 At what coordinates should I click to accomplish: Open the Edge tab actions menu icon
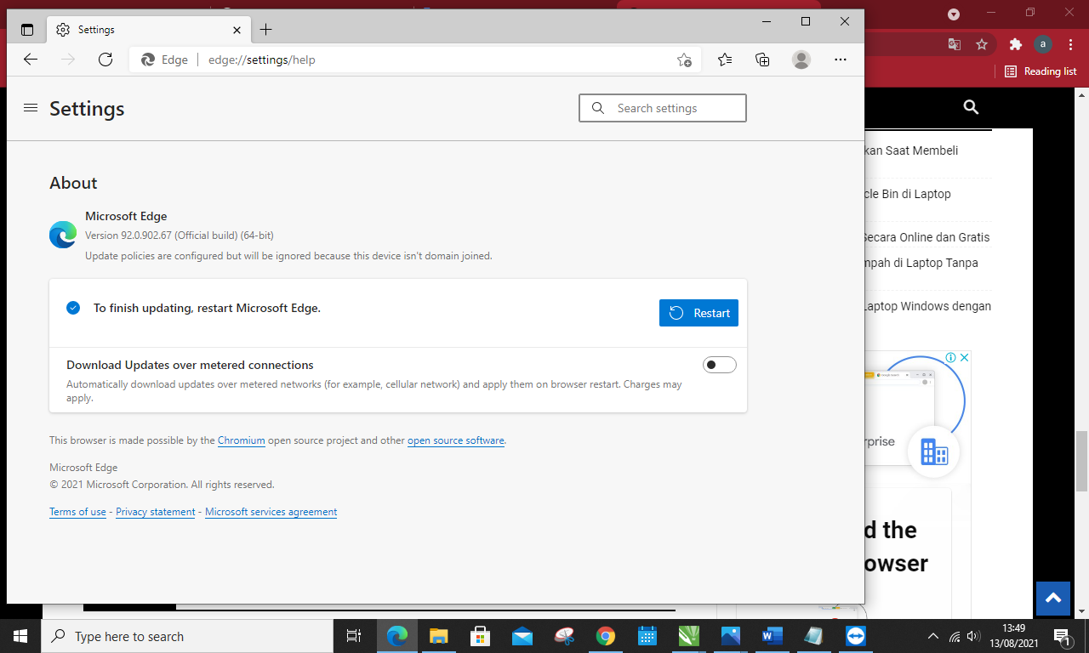tap(27, 30)
